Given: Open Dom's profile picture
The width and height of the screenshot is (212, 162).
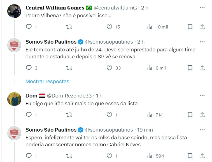Looking at the screenshot, I should click(x=14, y=99).
